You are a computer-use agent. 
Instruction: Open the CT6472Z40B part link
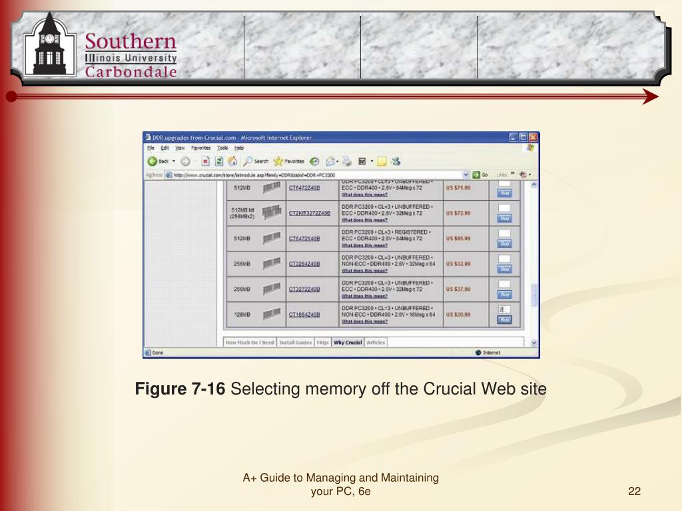[x=304, y=188]
